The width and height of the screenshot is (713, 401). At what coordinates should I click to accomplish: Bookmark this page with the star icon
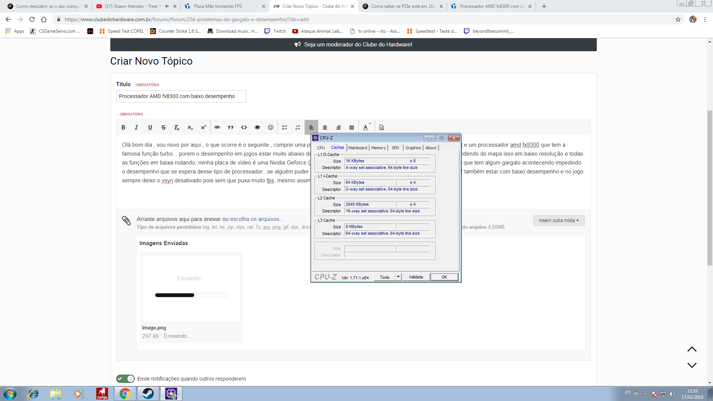coord(678,19)
